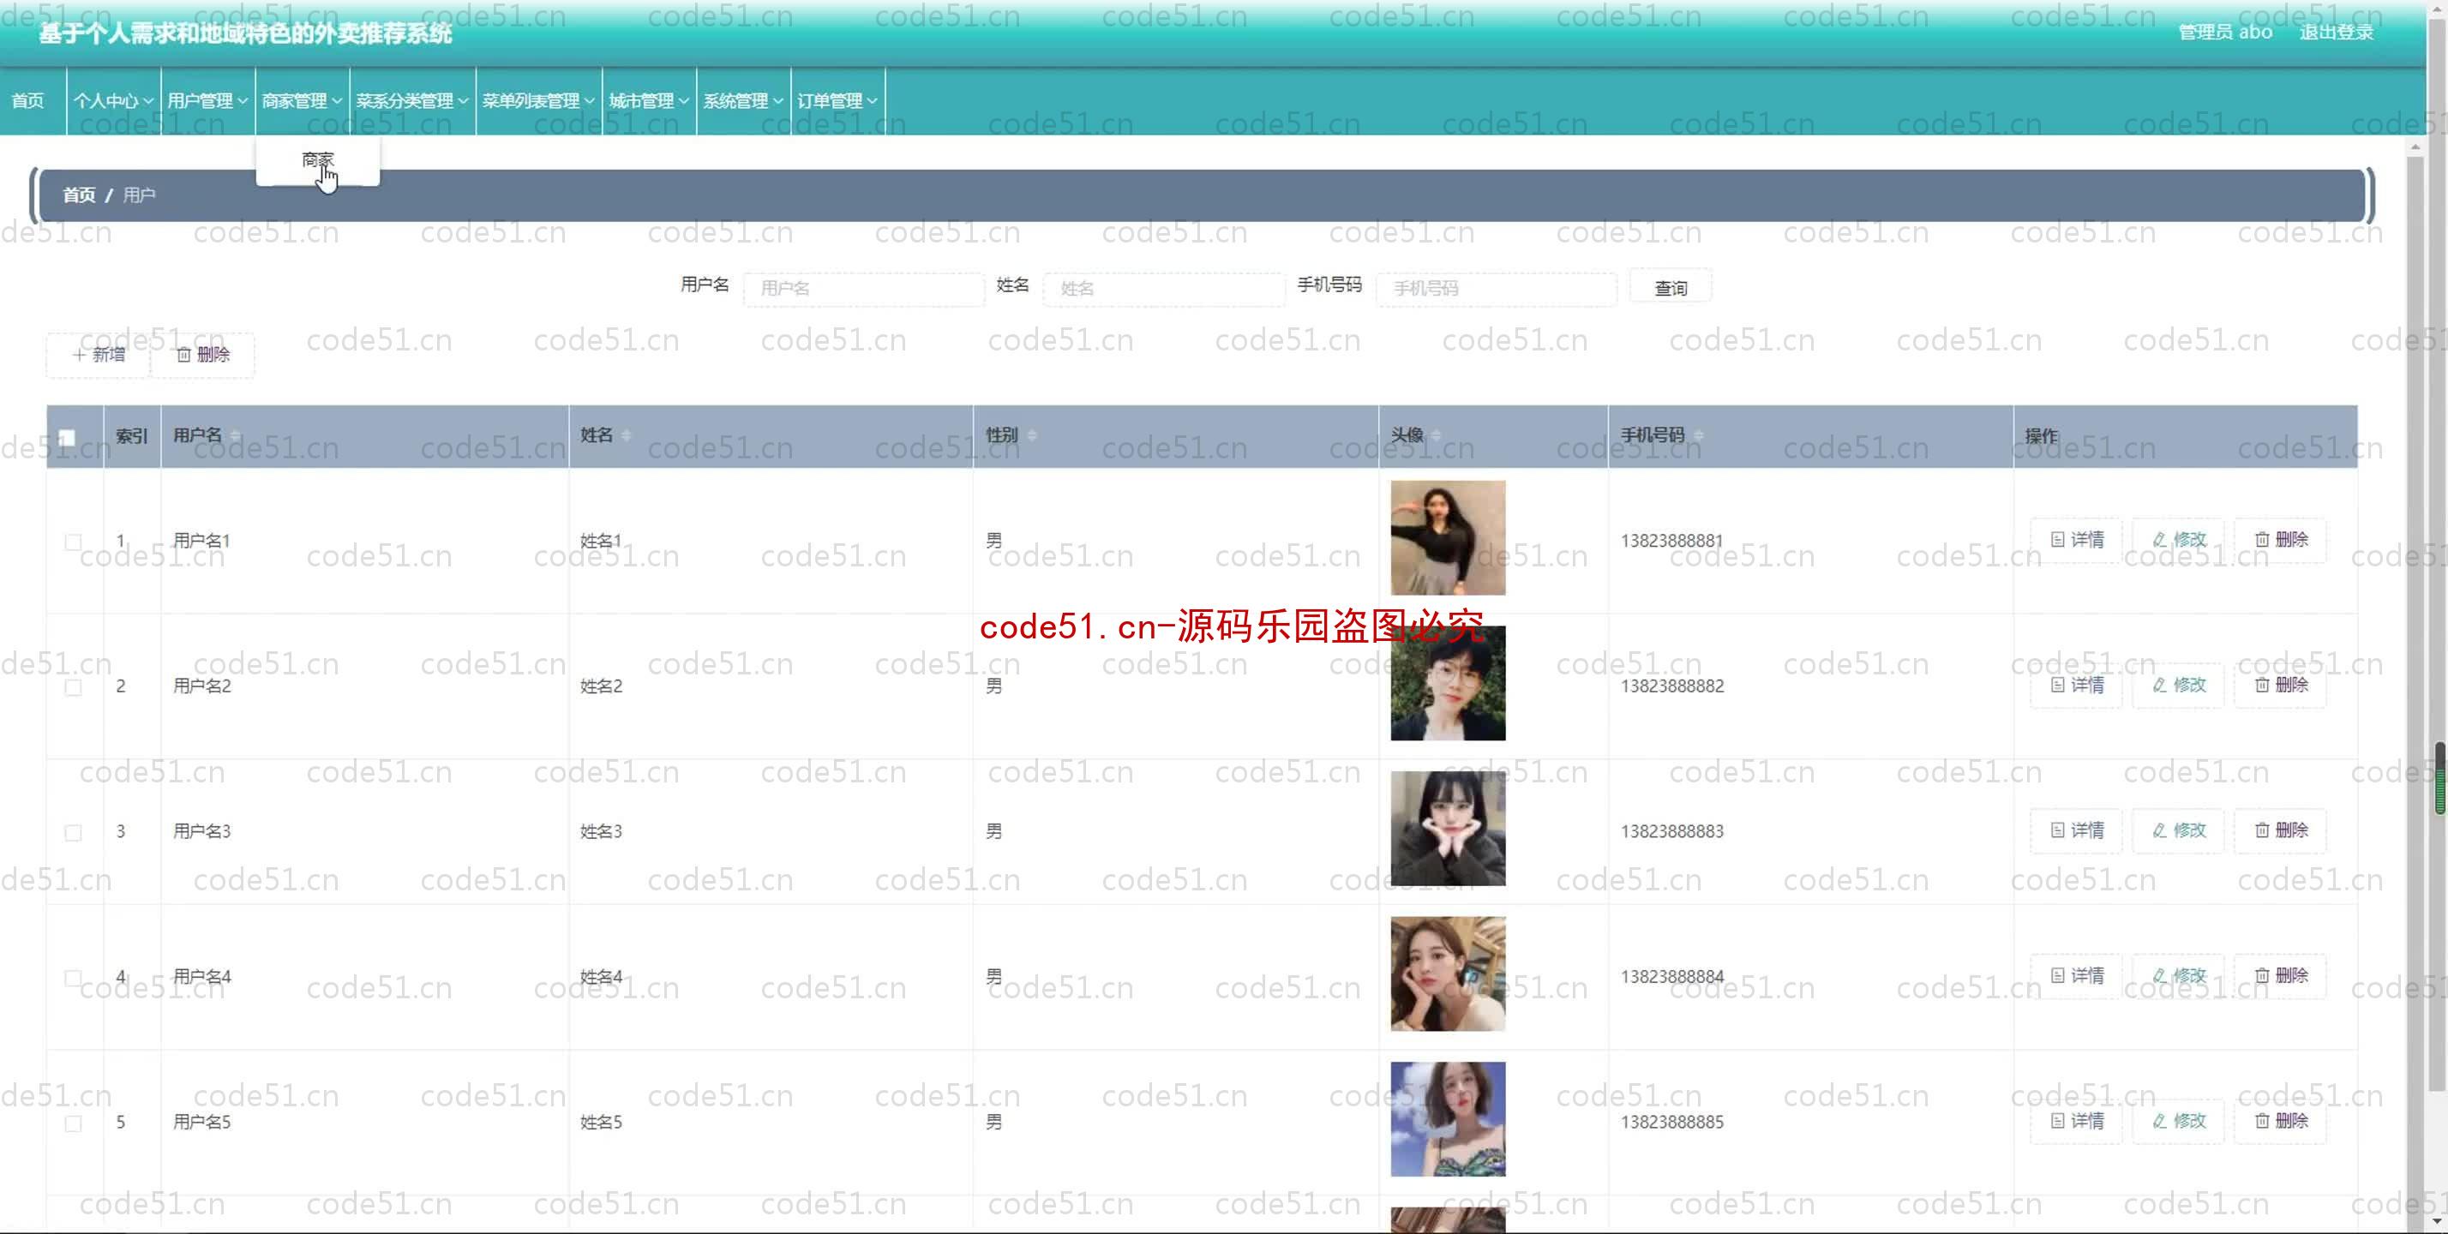Focus the 用户名 search input
2448x1234 pixels.
(x=864, y=288)
